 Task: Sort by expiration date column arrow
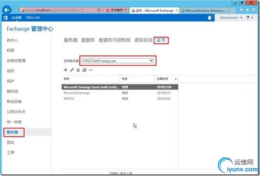pos(176,79)
